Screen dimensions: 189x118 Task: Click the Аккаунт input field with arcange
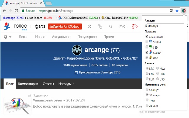165,26
